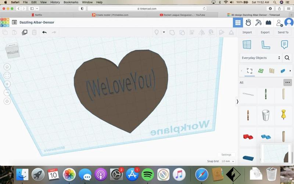This screenshot has width=294, height=184.
Task: Click the Paste icon in the toolbar
Action: (15, 32)
